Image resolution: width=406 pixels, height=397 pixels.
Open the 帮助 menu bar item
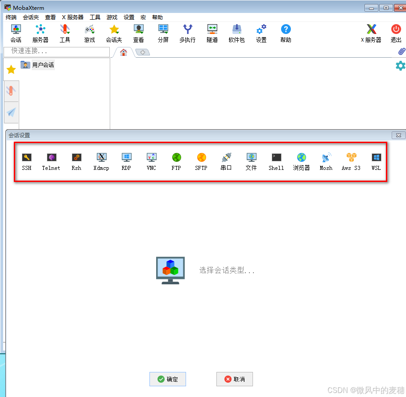pyautogui.click(x=157, y=17)
